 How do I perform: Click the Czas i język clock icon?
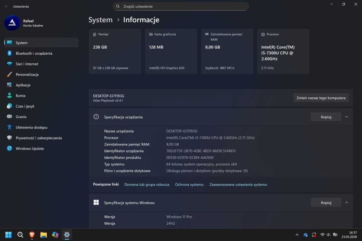click(9, 106)
